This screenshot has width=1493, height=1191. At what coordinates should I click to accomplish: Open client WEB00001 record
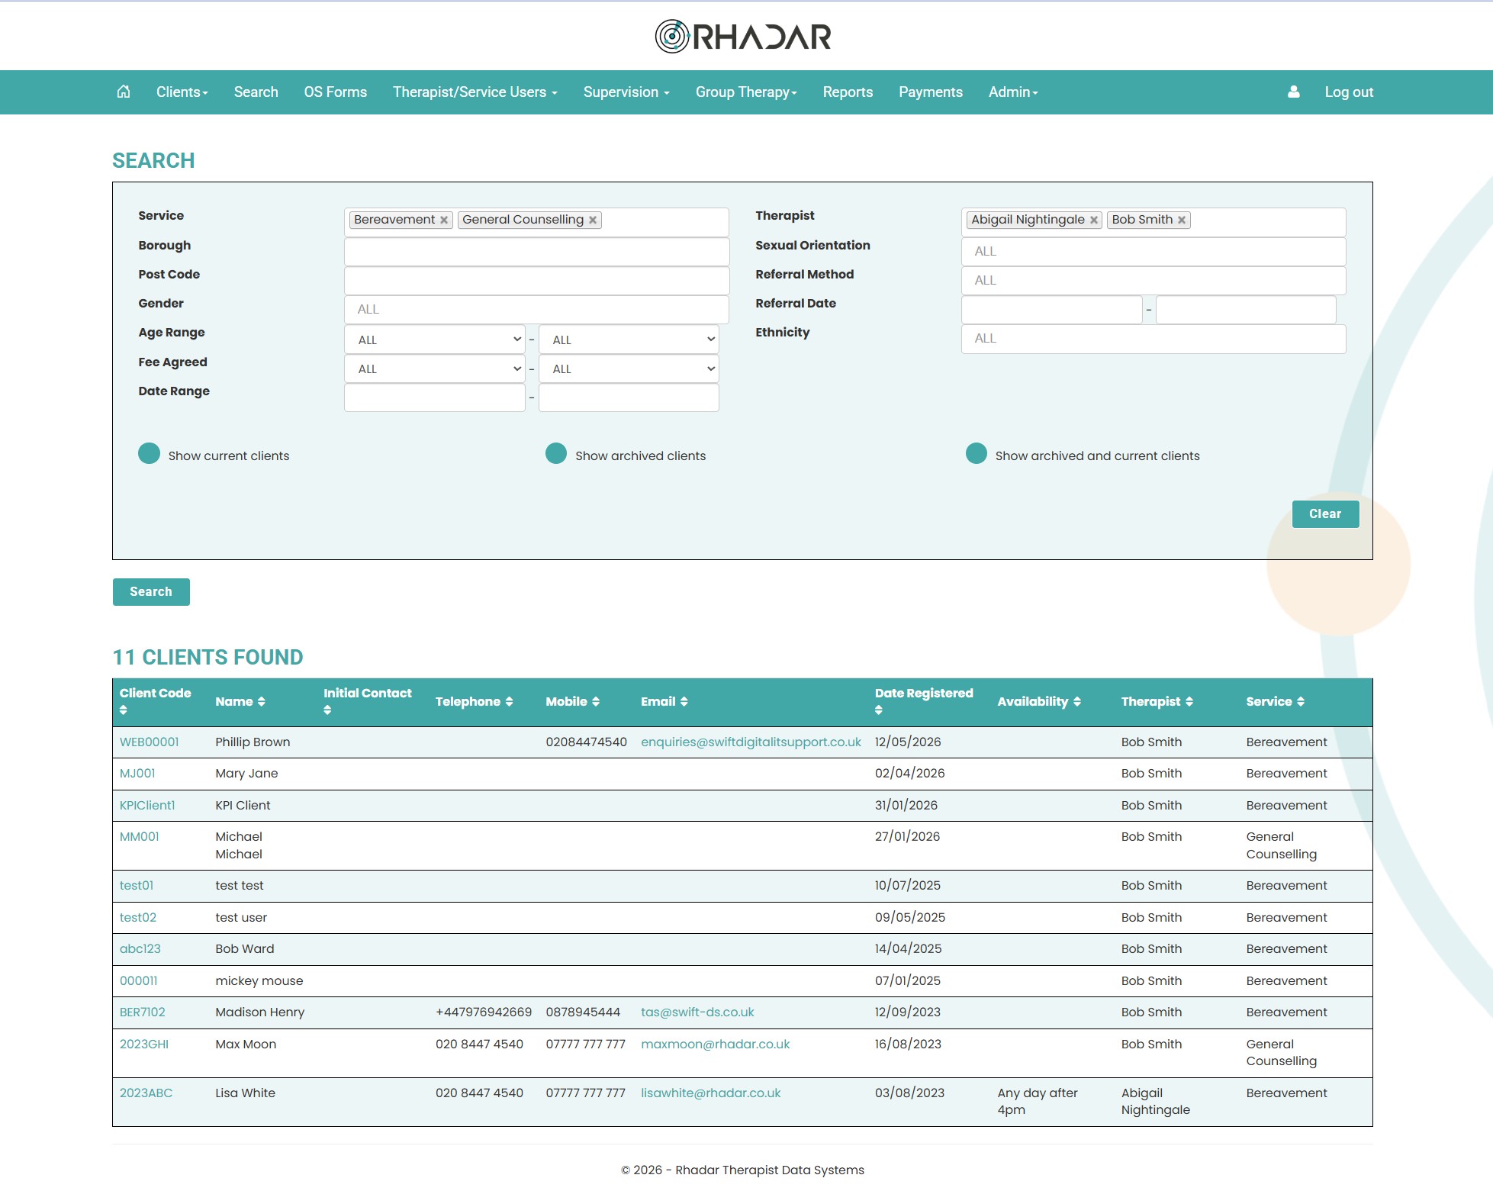click(150, 742)
